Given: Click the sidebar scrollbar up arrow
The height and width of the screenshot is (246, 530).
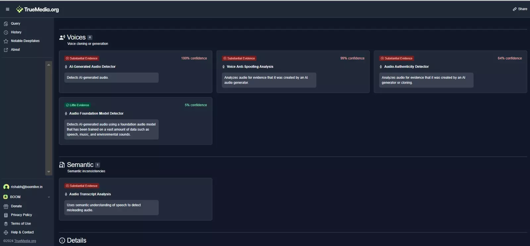Looking at the screenshot, I should click(x=49, y=64).
